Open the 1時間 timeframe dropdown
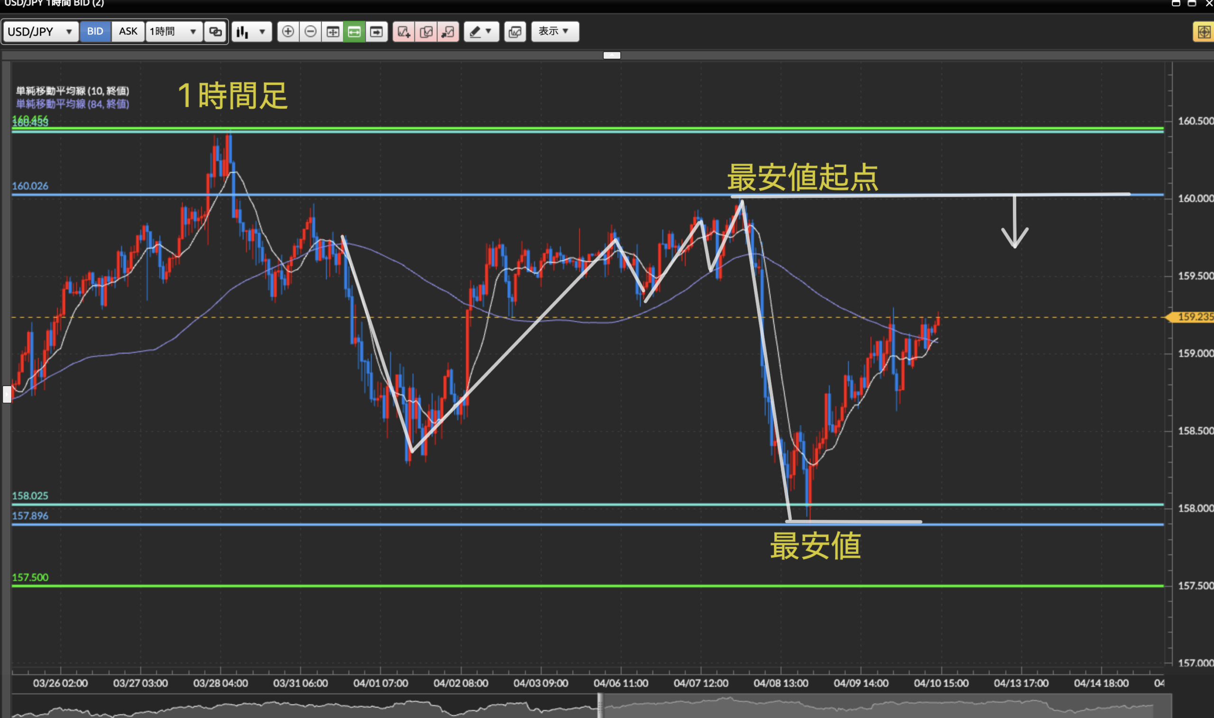This screenshot has height=718, width=1214. pos(173,32)
